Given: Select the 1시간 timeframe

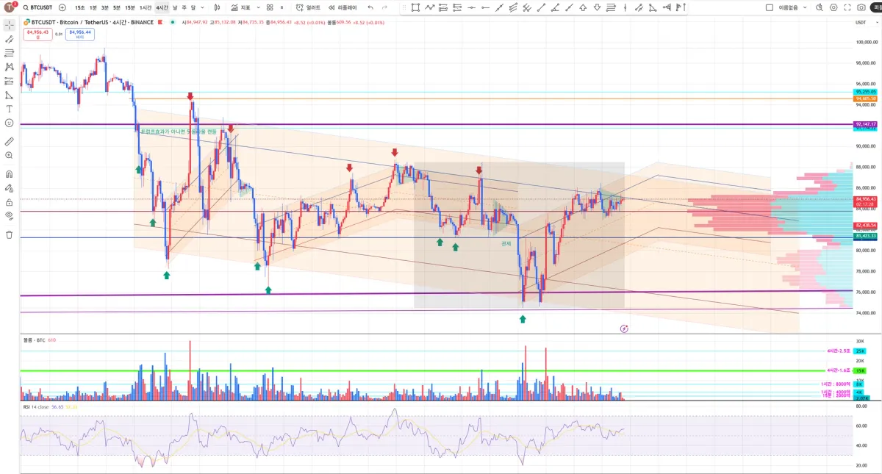Looking at the screenshot, I should point(146,7).
